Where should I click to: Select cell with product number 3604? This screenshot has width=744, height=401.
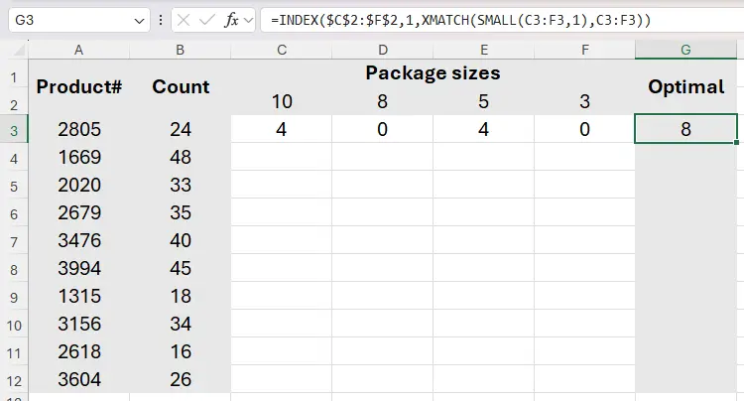(79, 379)
